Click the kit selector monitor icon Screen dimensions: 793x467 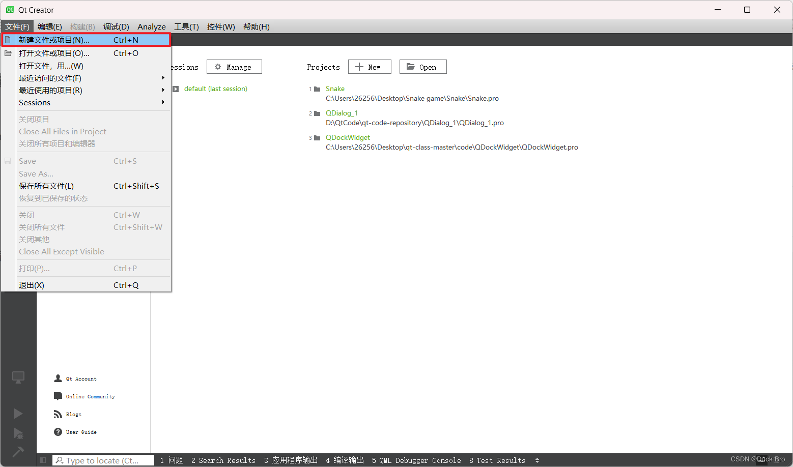[18, 377]
